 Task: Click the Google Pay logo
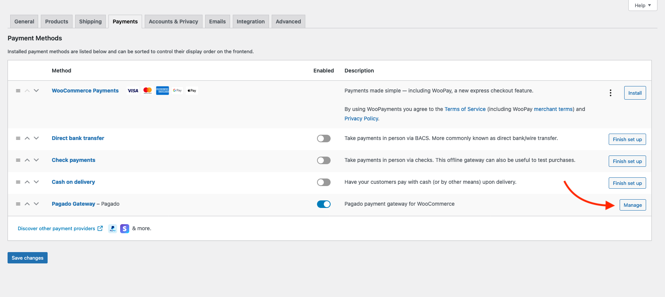tap(177, 91)
